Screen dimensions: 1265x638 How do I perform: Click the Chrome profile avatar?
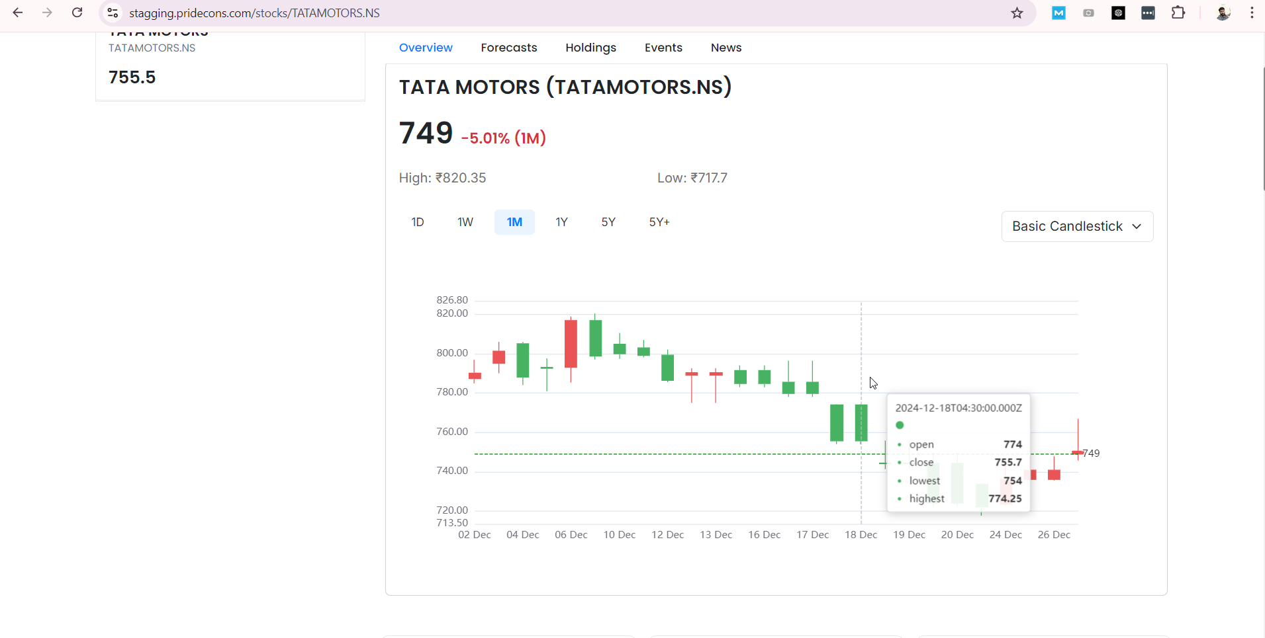point(1223,13)
